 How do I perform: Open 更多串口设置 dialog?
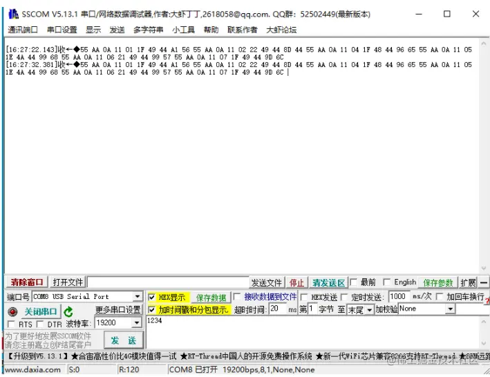coord(117,309)
